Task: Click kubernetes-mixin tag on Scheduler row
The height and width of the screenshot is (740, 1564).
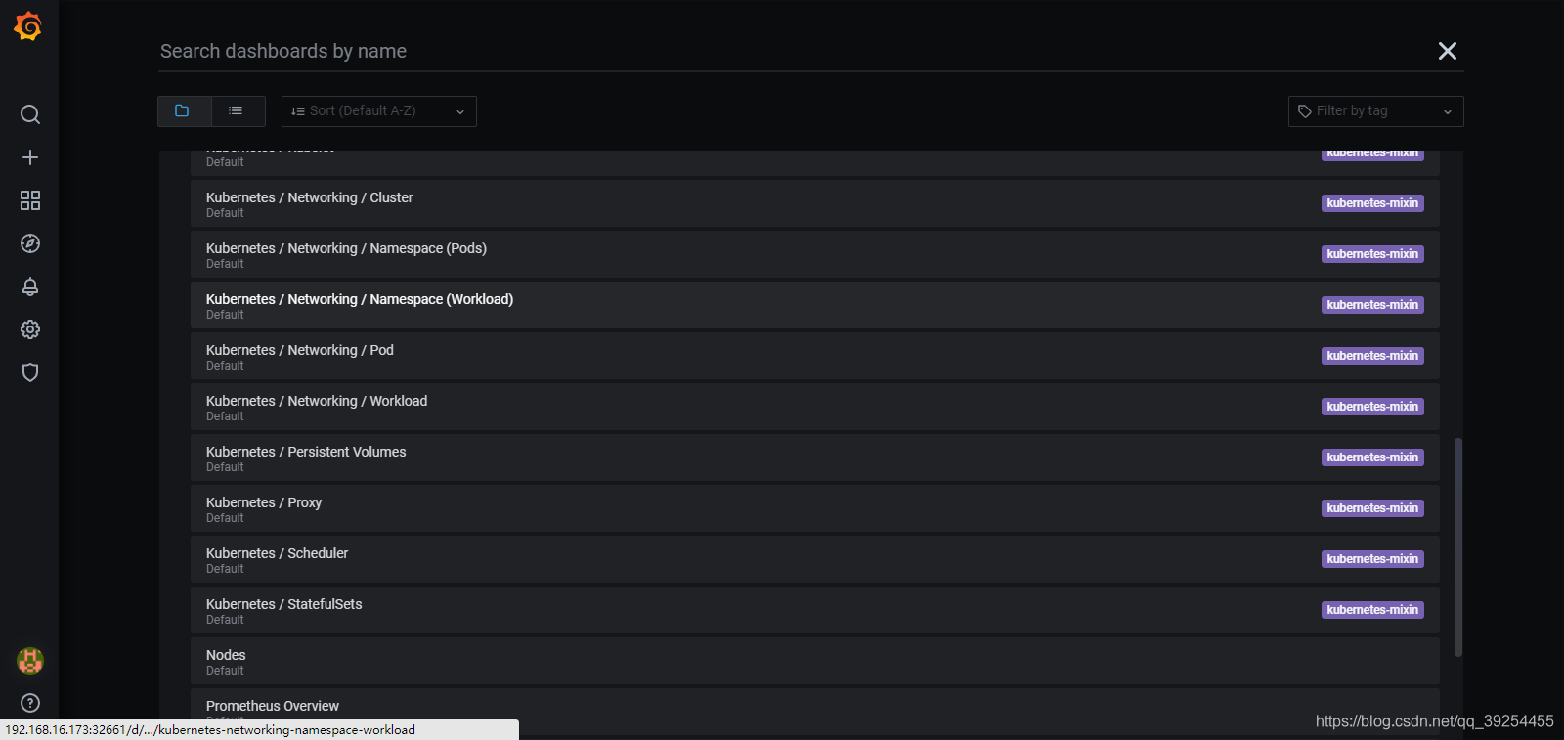Action: tap(1372, 559)
